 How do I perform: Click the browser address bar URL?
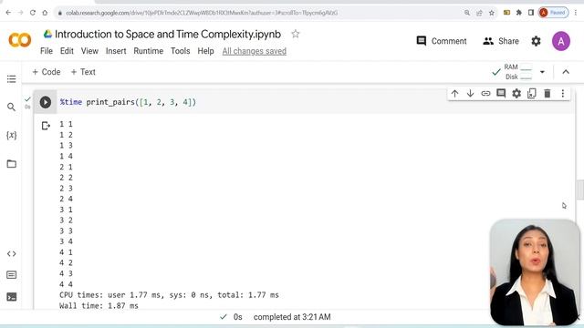click(202, 13)
